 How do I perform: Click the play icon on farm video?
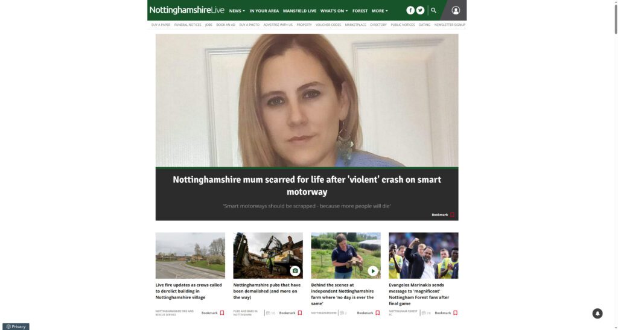pyautogui.click(x=373, y=271)
